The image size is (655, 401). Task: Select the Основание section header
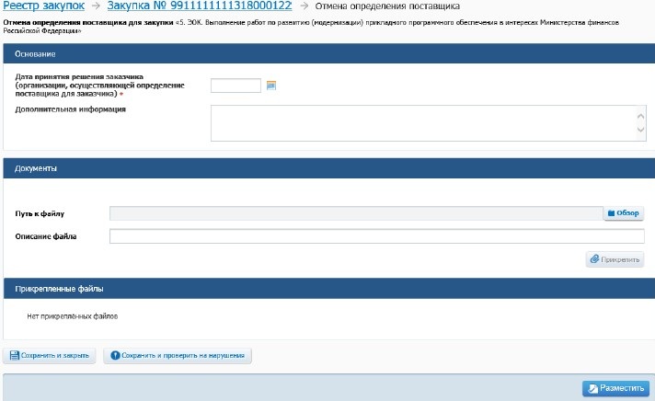[35, 54]
